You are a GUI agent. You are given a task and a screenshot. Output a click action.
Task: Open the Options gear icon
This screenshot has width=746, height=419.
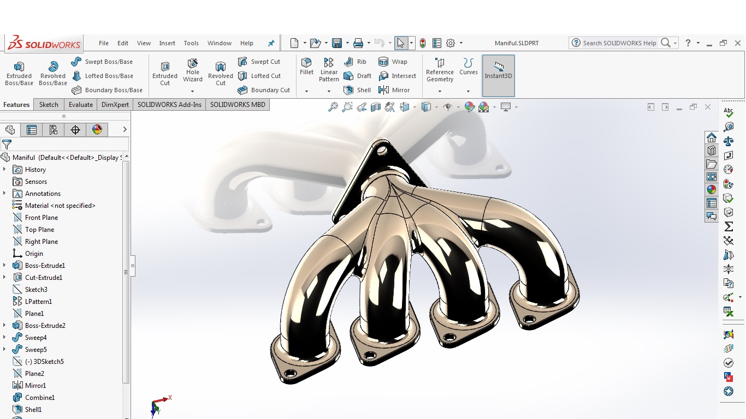pos(451,43)
